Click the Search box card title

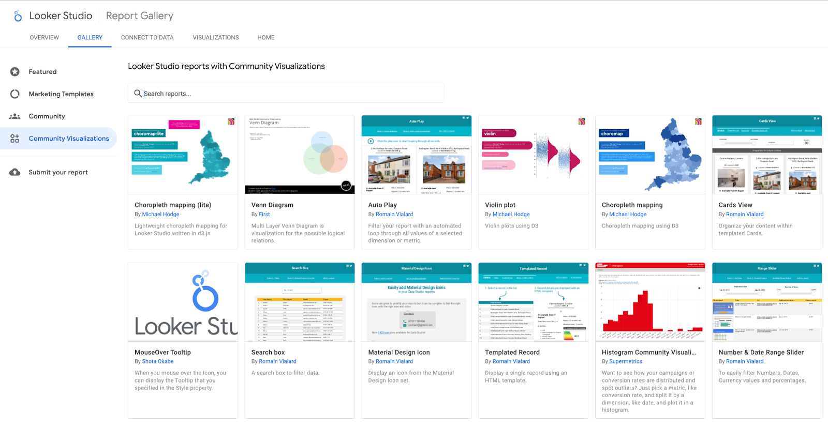(268, 353)
